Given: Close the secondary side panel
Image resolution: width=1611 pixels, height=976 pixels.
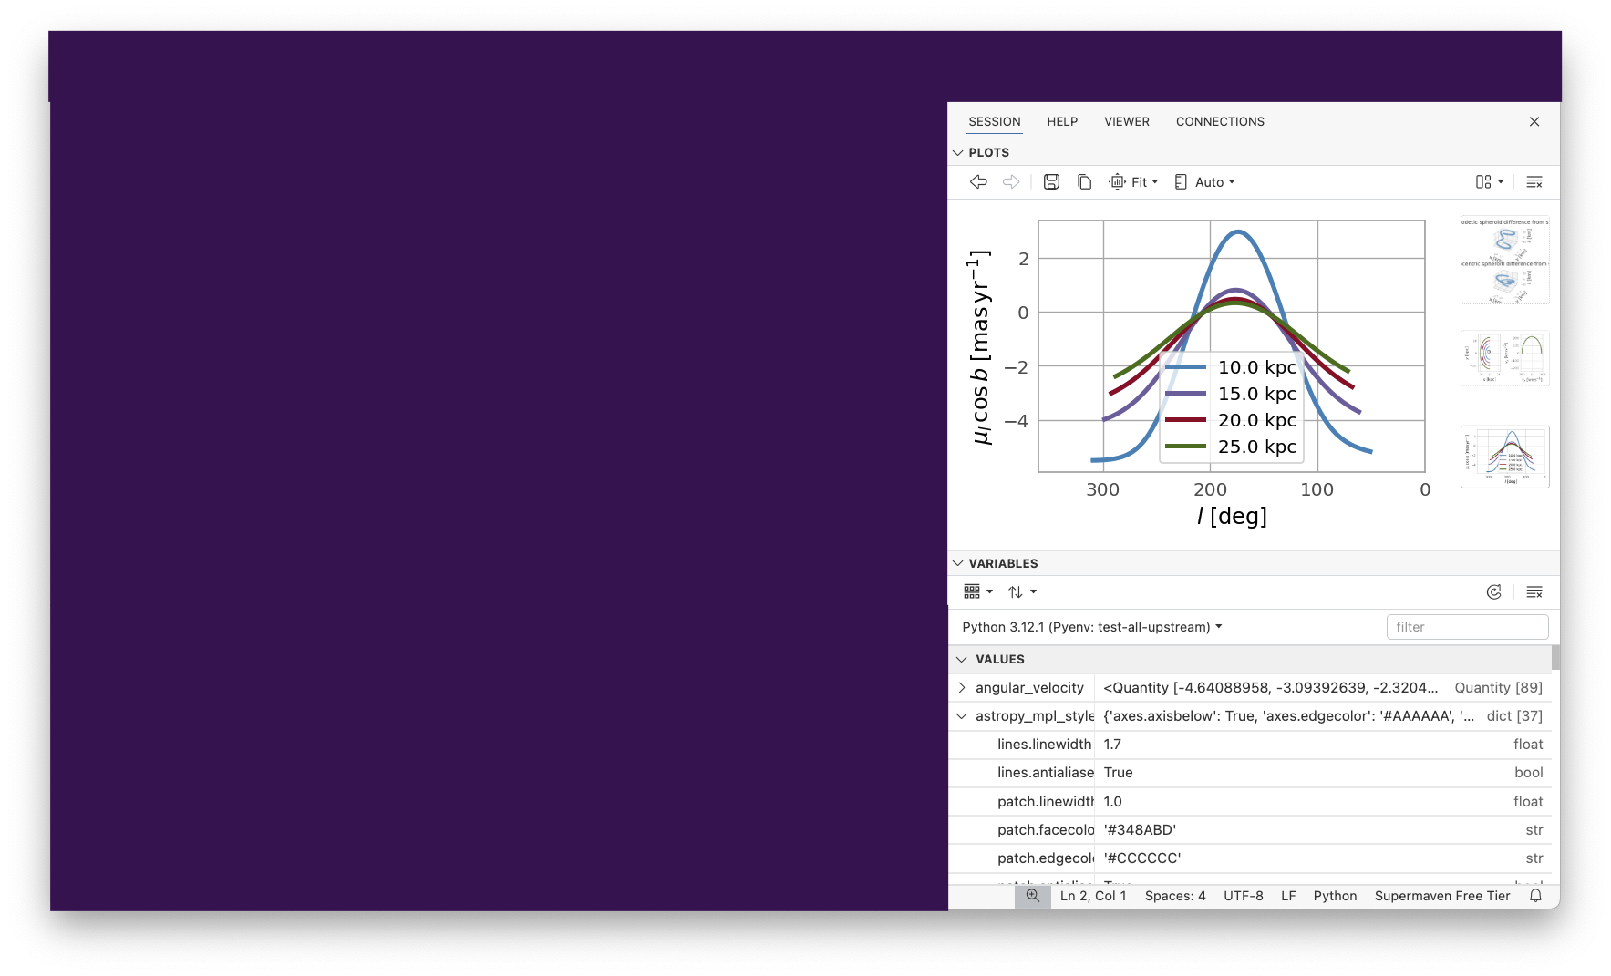Looking at the screenshot, I should pyautogui.click(x=1534, y=122).
